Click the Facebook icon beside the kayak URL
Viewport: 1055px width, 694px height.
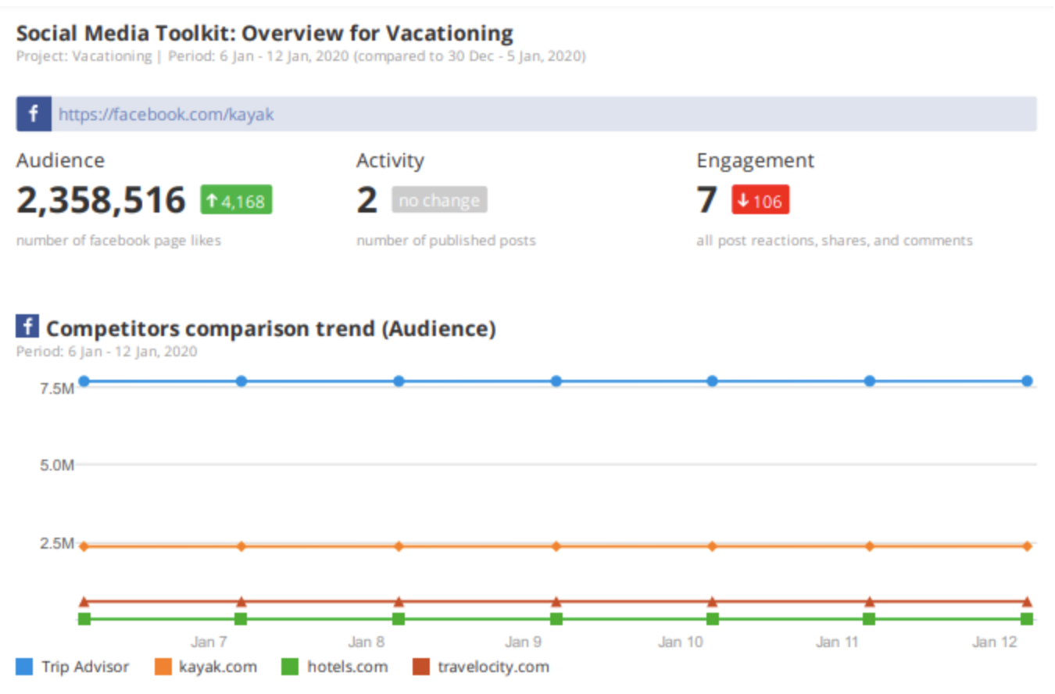[x=34, y=114]
